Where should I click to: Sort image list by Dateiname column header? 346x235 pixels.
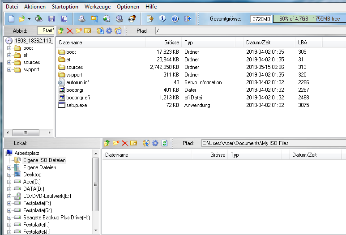[101, 43]
